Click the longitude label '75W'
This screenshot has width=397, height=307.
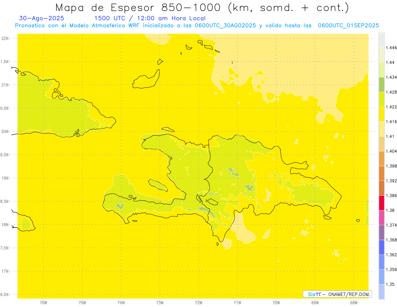point(82,302)
